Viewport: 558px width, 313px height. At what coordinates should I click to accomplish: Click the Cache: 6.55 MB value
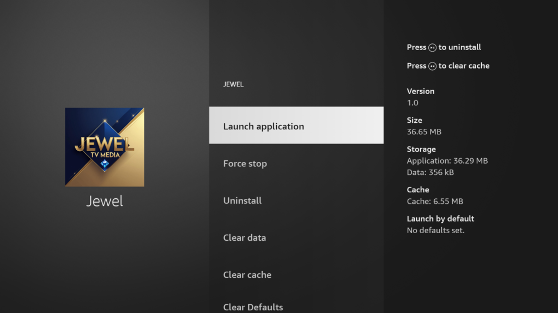(x=435, y=201)
